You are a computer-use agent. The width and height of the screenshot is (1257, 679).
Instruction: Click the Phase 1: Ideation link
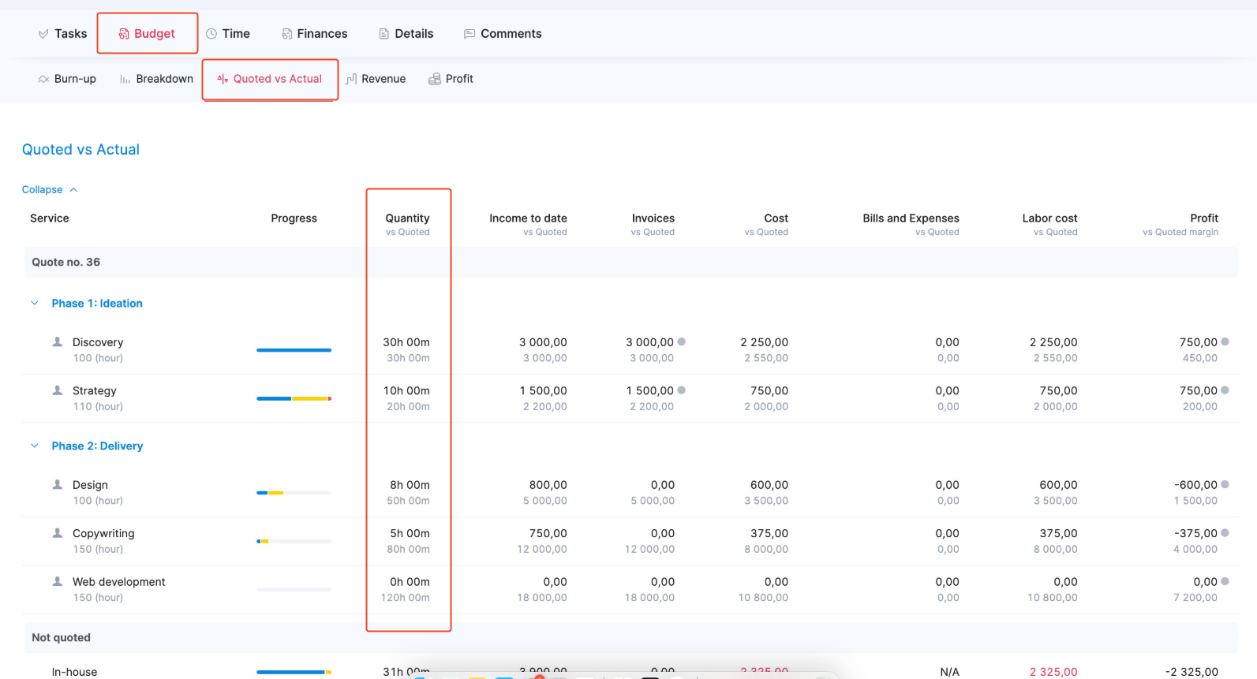(97, 303)
